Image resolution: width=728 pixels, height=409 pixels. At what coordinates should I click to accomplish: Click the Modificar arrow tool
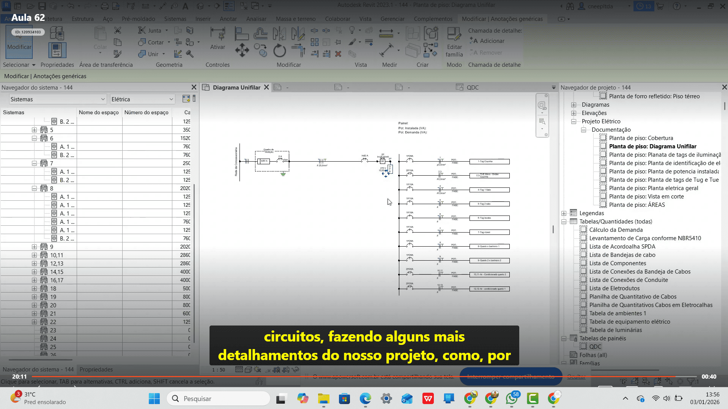click(x=19, y=42)
